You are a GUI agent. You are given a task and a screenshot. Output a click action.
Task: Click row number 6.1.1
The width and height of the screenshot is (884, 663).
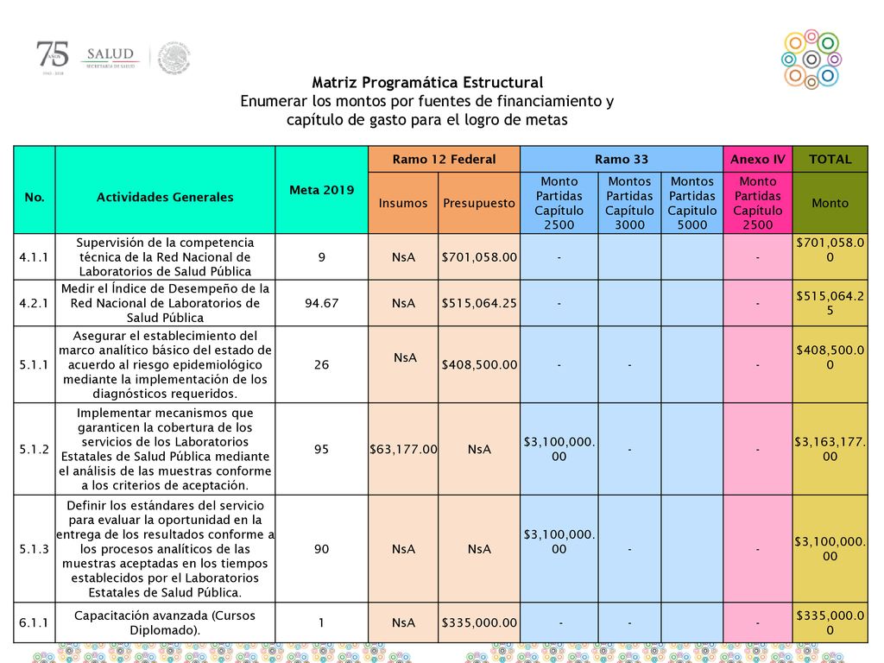coord(34,623)
